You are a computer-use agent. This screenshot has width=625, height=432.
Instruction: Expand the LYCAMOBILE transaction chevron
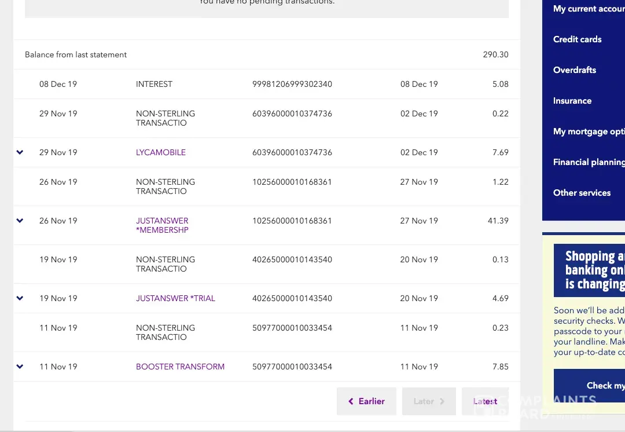point(20,152)
